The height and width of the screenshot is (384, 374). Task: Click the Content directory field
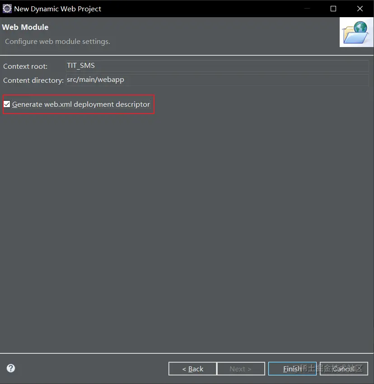pos(217,80)
